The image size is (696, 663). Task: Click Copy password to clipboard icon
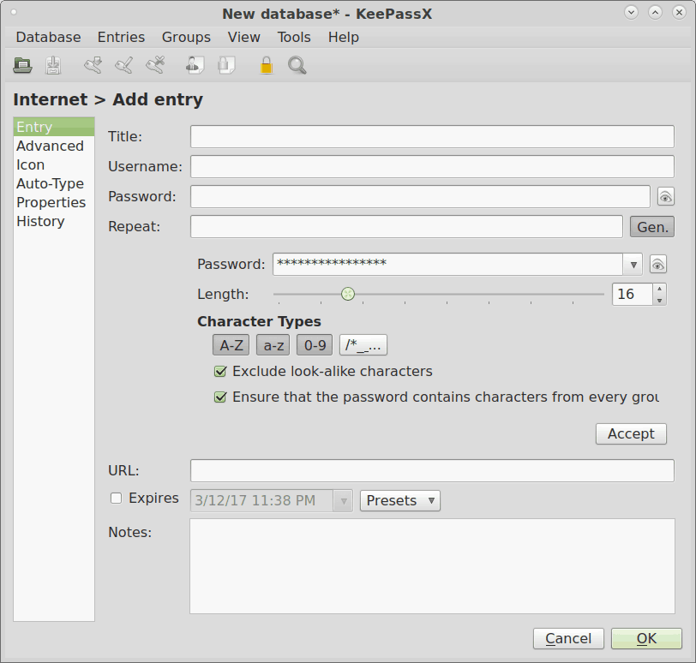point(226,65)
